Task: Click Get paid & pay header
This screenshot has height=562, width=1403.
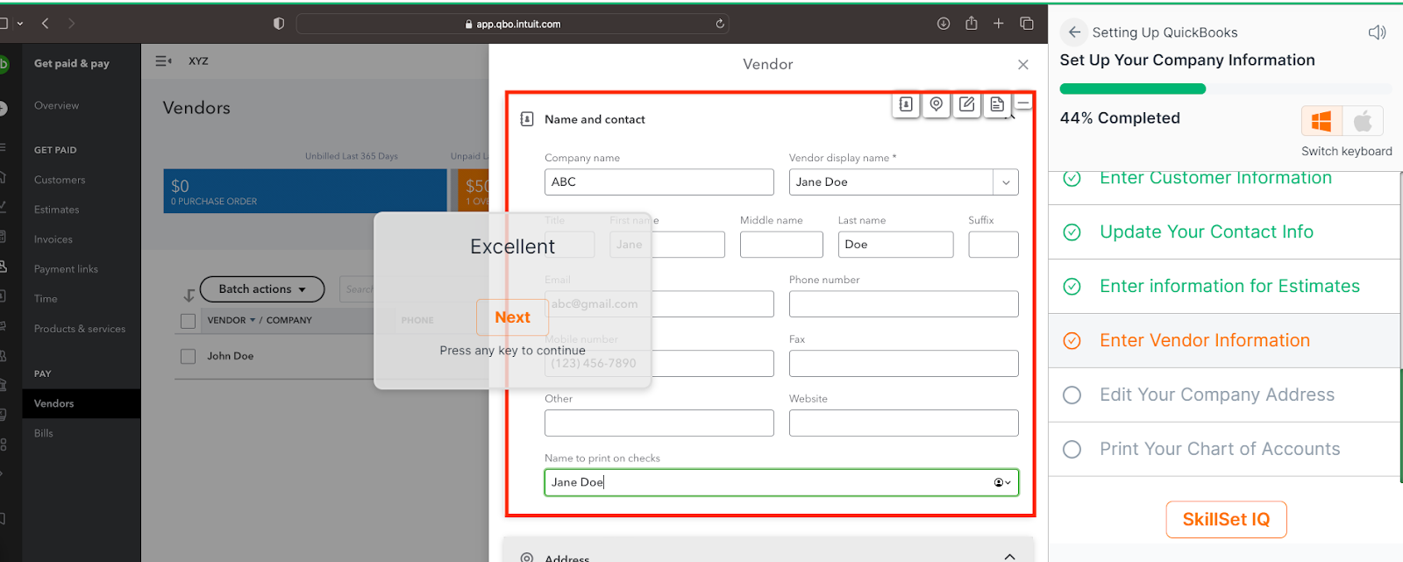Action: pyautogui.click(x=72, y=63)
